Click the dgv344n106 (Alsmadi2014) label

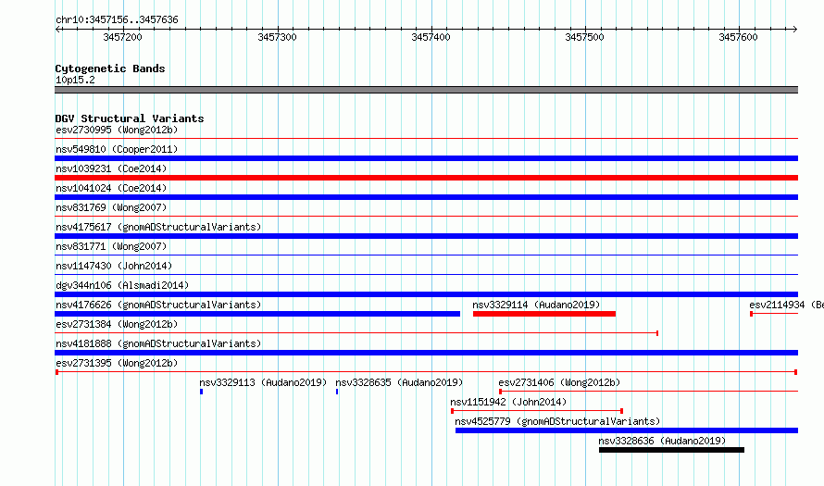click(x=122, y=285)
